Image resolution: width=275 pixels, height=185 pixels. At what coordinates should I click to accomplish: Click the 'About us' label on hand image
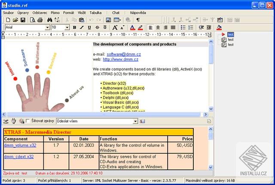coord(76,92)
